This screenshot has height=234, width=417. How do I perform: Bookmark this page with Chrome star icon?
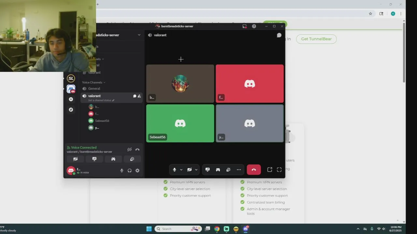point(370,14)
